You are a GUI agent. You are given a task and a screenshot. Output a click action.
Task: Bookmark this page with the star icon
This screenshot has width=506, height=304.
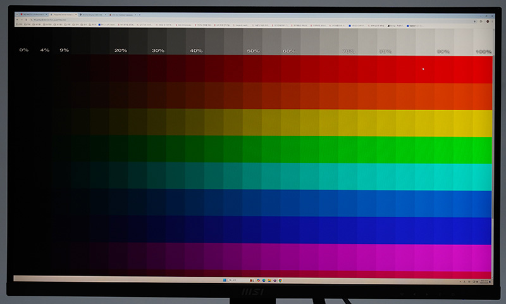tap(474, 22)
